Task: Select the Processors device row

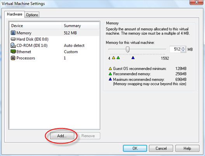Action: 54,58
